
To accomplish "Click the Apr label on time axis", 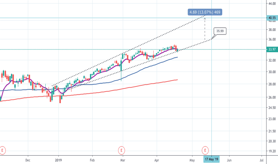I will click(x=157, y=160).
